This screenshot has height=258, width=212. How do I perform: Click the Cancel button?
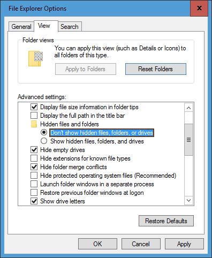pos(141,244)
